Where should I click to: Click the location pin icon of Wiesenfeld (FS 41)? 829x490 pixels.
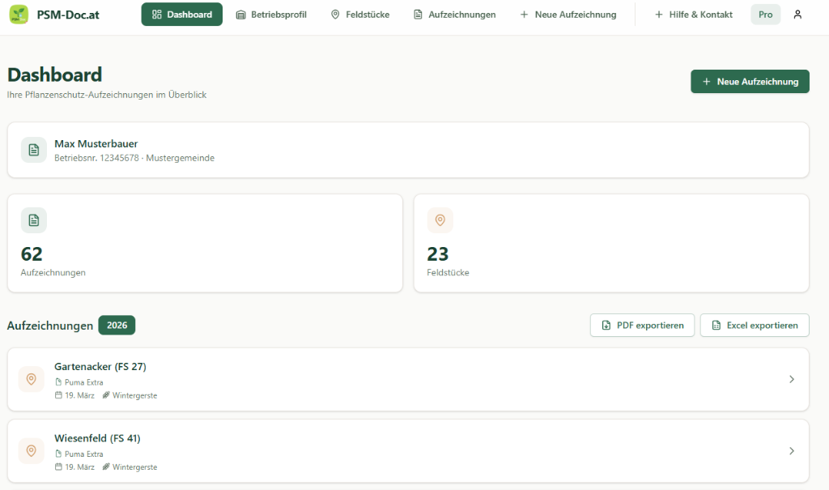(x=32, y=451)
